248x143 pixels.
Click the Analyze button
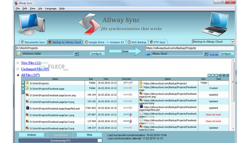[x=31, y=135]
